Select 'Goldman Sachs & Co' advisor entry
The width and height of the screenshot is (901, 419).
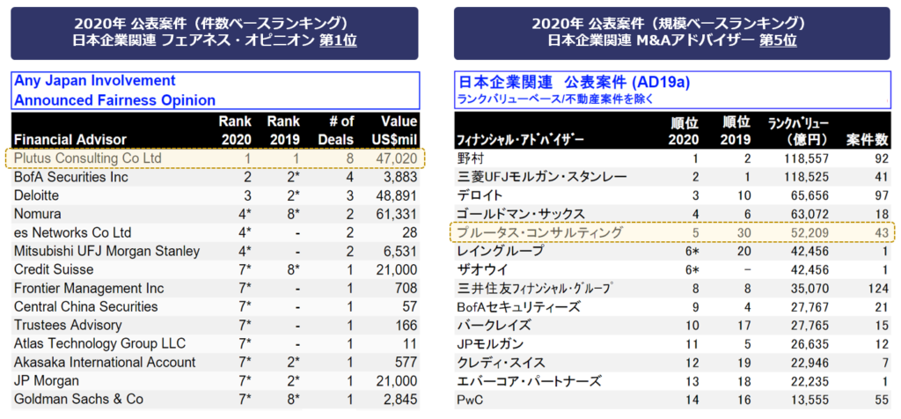click(x=78, y=399)
